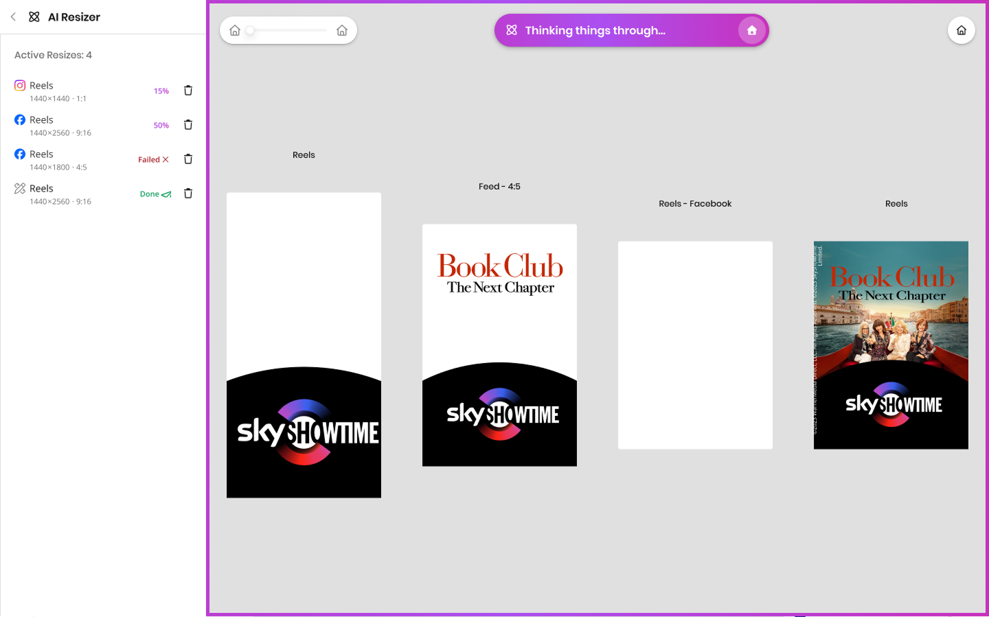Image resolution: width=989 pixels, height=617 pixels.
Task: Select the blank Reels - Facebook artboard
Action: pos(695,345)
